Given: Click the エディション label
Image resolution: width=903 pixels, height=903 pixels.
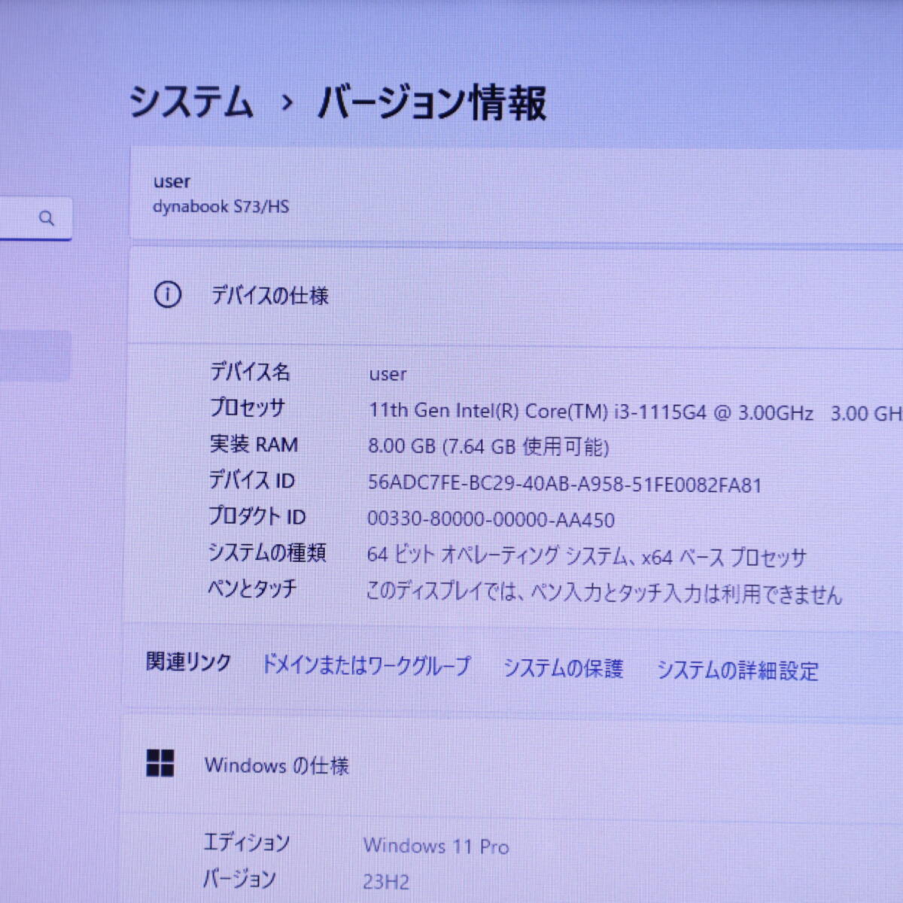Looking at the screenshot, I should click(x=247, y=842).
